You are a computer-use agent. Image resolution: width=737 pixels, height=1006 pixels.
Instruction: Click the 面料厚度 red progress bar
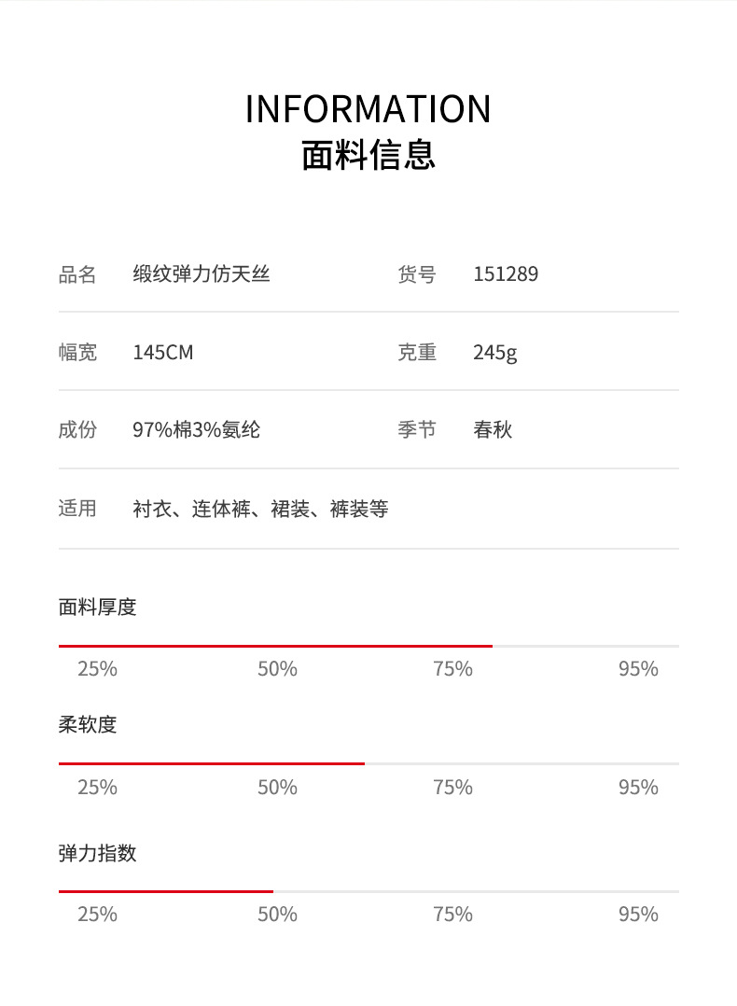275,645
